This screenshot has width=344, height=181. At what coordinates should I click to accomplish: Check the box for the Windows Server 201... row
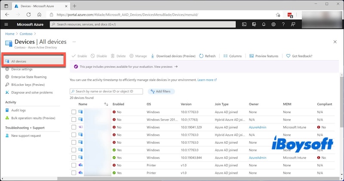tap(74, 120)
